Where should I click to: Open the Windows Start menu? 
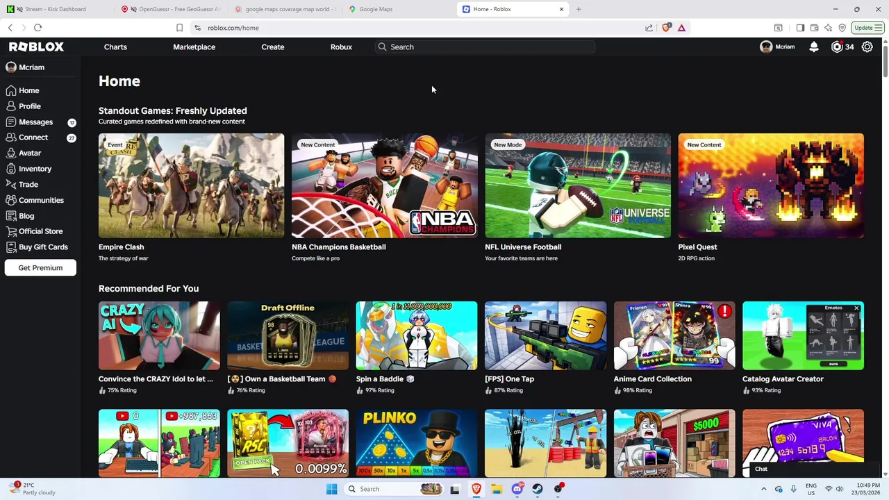click(331, 489)
